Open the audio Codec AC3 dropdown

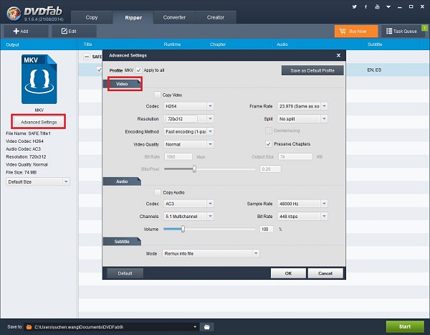pyautogui.click(x=188, y=204)
